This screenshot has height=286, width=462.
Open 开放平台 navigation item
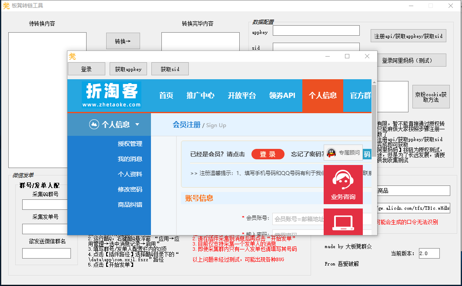coord(242,95)
